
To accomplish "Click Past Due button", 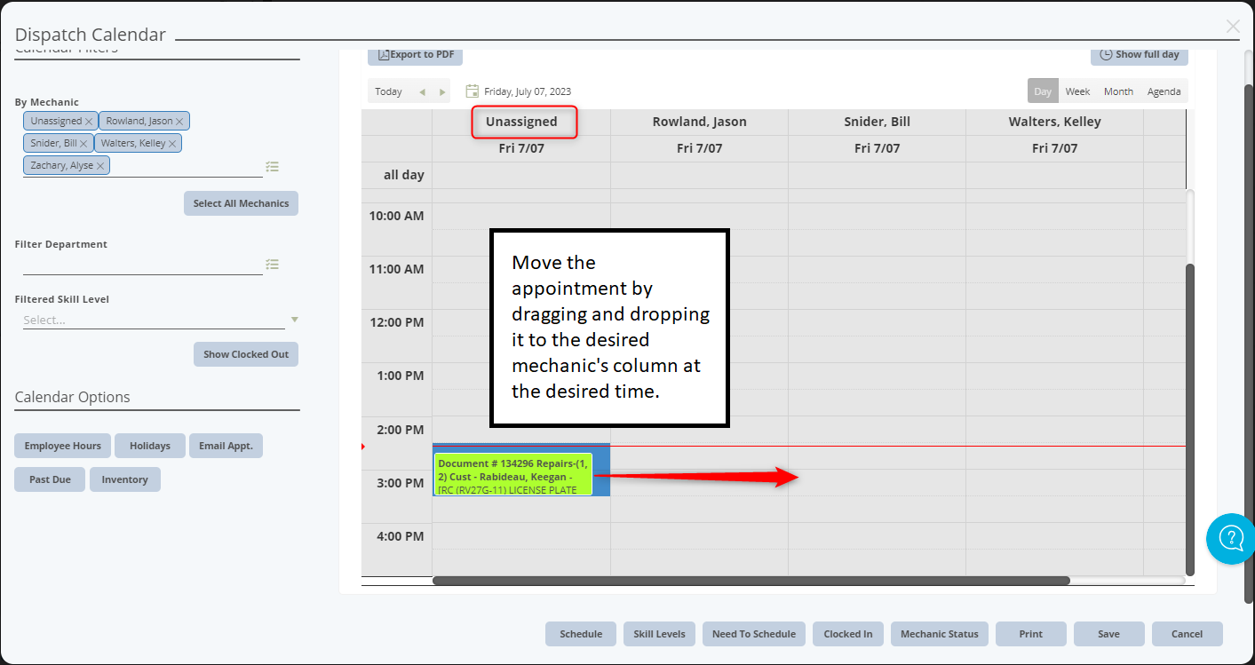I will point(50,479).
